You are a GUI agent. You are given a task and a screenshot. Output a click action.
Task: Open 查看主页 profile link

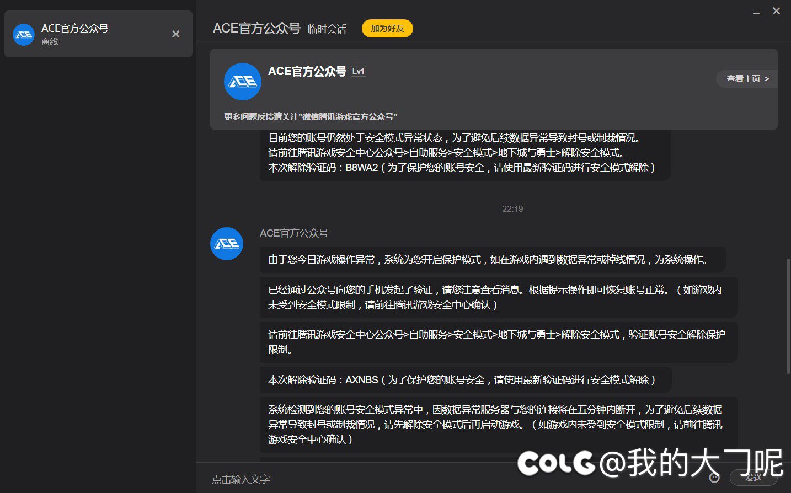pyautogui.click(x=747, y=79)
